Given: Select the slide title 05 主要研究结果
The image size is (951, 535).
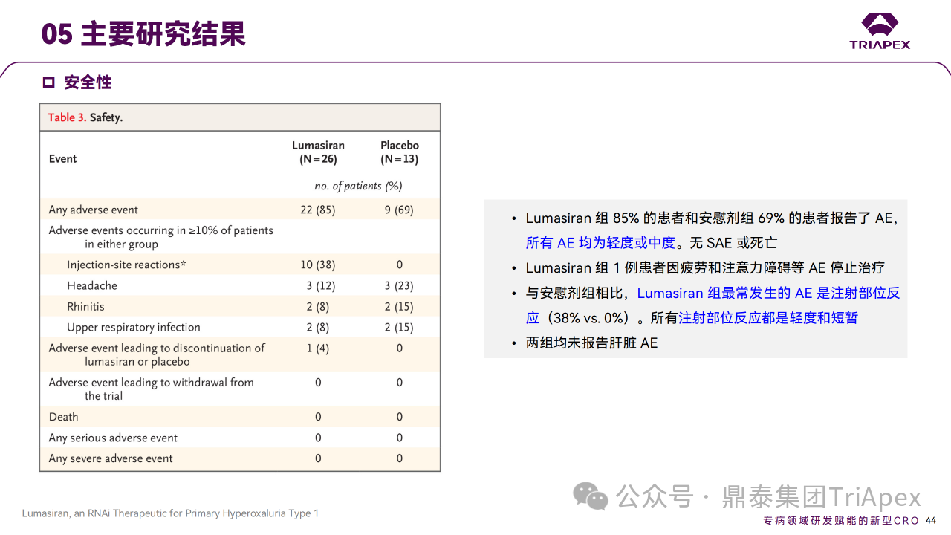Looking at the screenshot, I should click(143, 34).
